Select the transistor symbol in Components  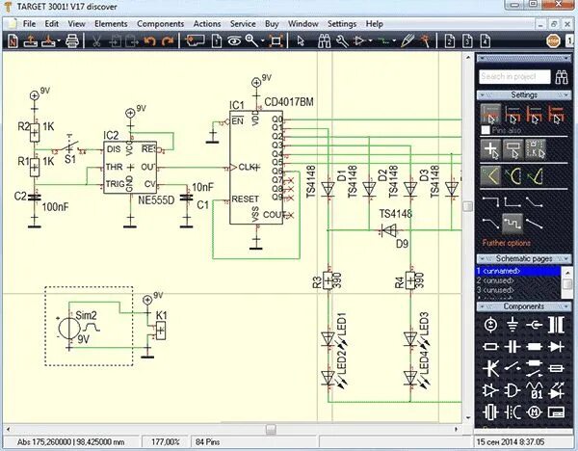point(490,368)
